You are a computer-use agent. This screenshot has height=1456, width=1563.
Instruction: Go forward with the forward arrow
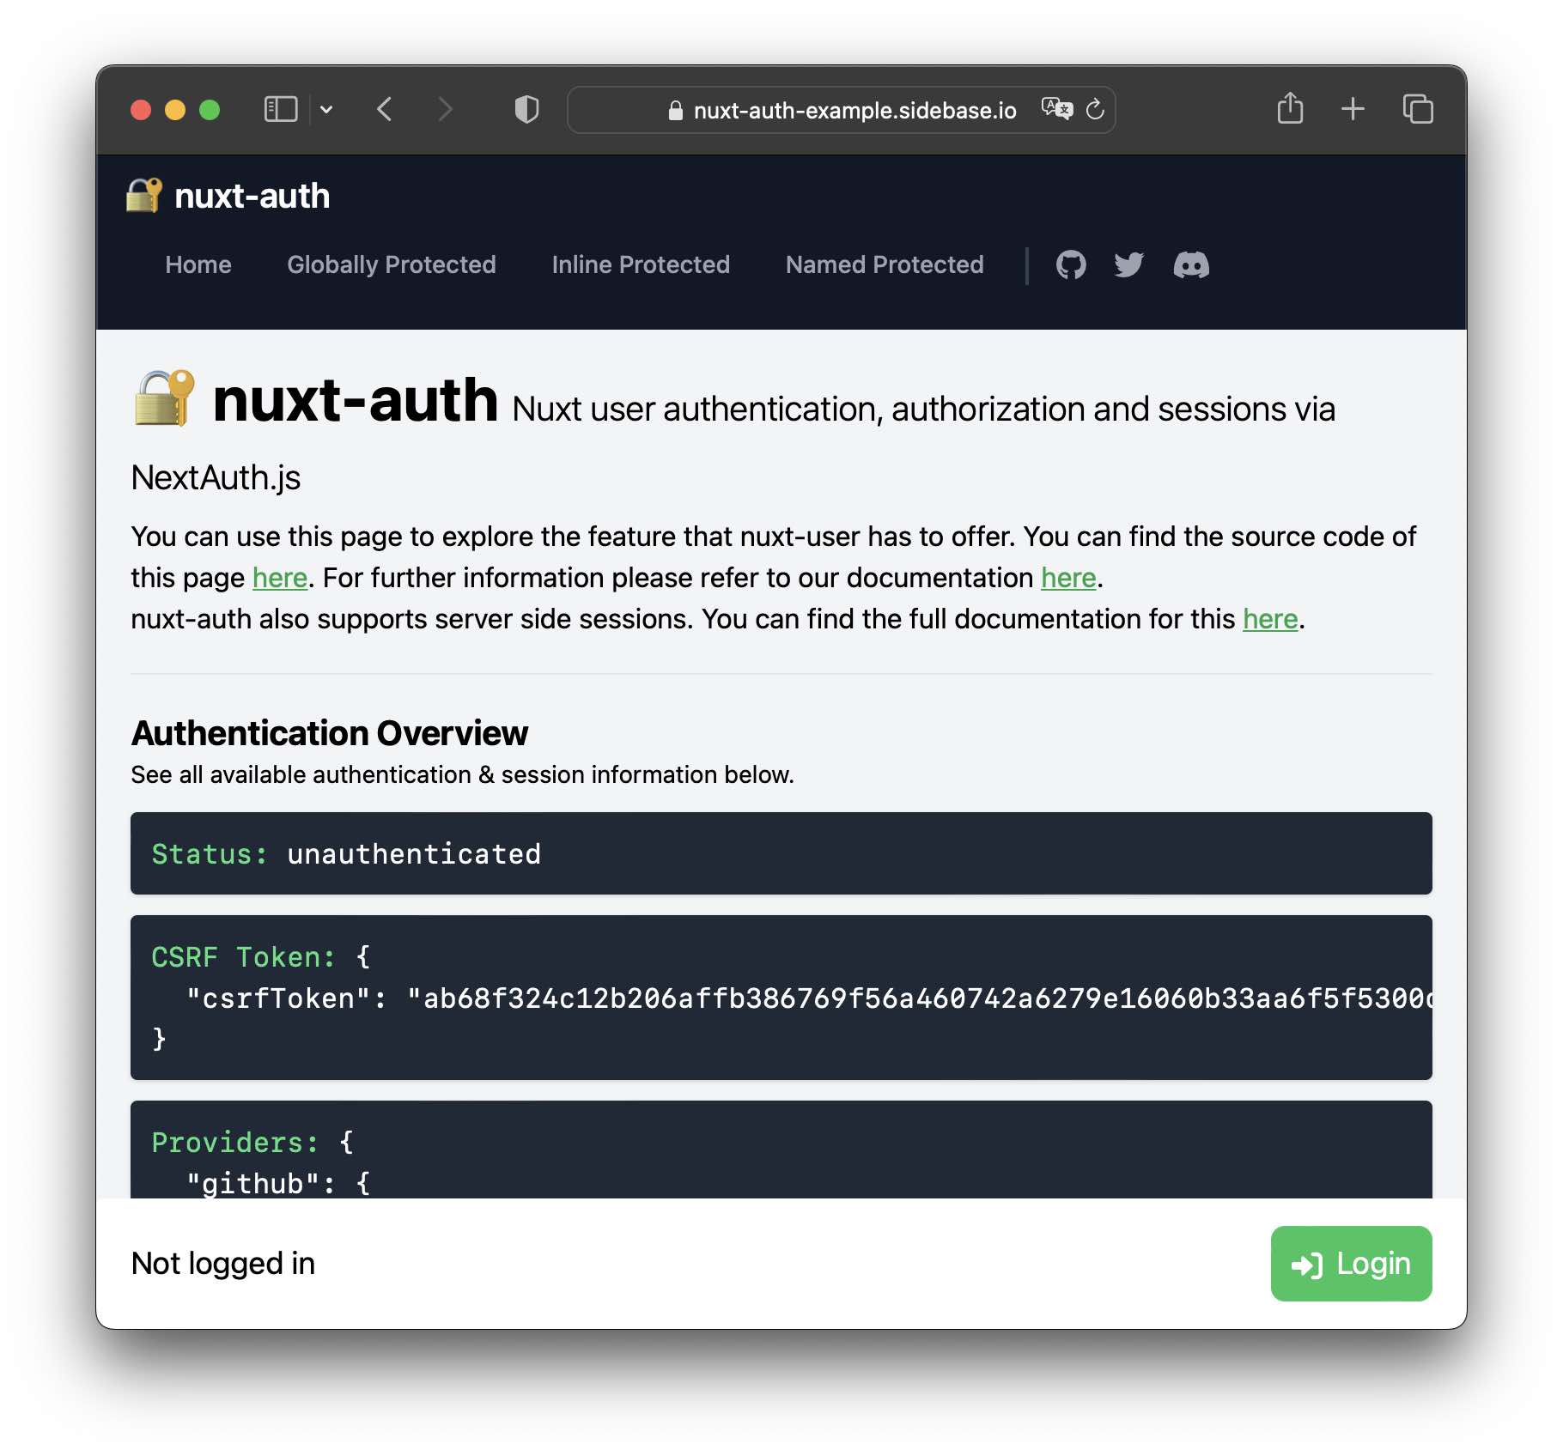tap(444, 109)
